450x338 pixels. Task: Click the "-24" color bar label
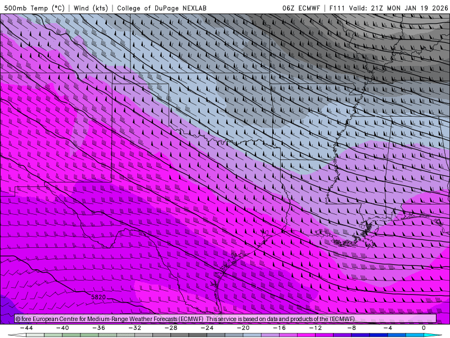tap(207, 328)
